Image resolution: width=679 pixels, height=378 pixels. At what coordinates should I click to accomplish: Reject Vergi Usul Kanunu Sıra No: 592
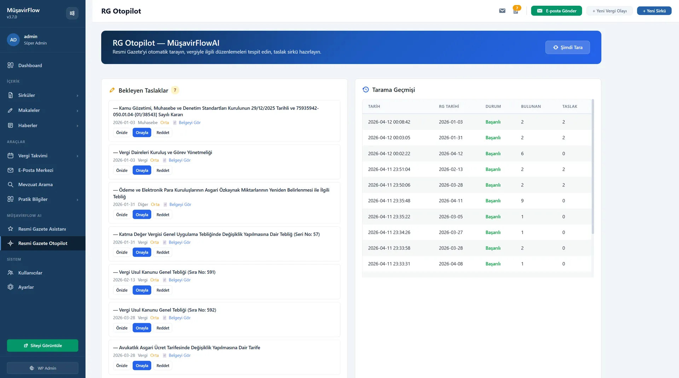pos(163,328)
